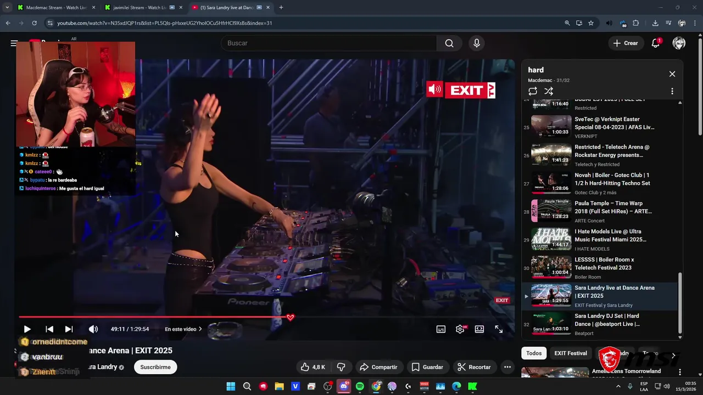Reload the YouTube page
The width and height of the screenshot is (703, 395).
click(x=34, y=23)
